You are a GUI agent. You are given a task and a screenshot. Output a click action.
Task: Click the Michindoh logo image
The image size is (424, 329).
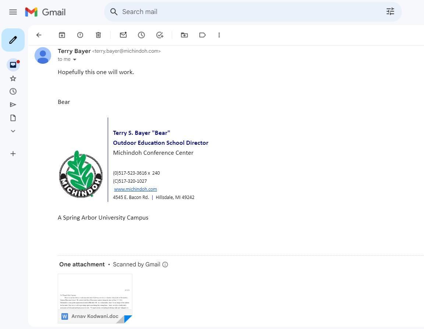tap(81, 174)
